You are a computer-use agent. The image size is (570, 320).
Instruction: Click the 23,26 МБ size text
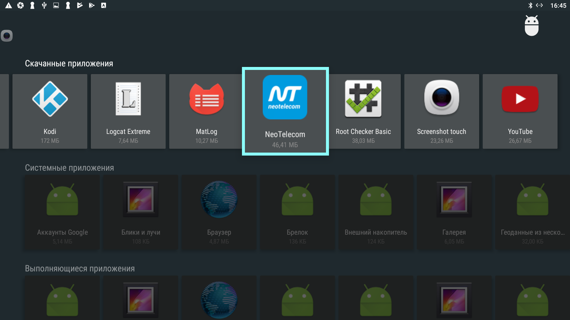[442, 141]
